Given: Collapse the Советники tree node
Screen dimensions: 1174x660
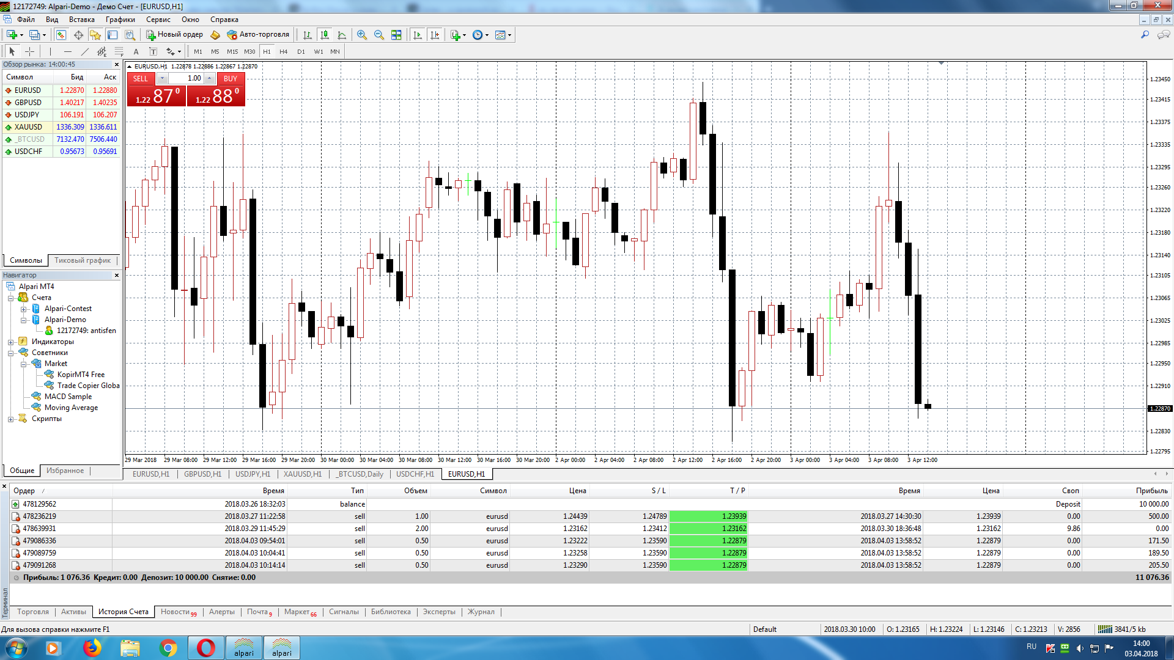Looking at the screenshot, I should pos(10,353).
